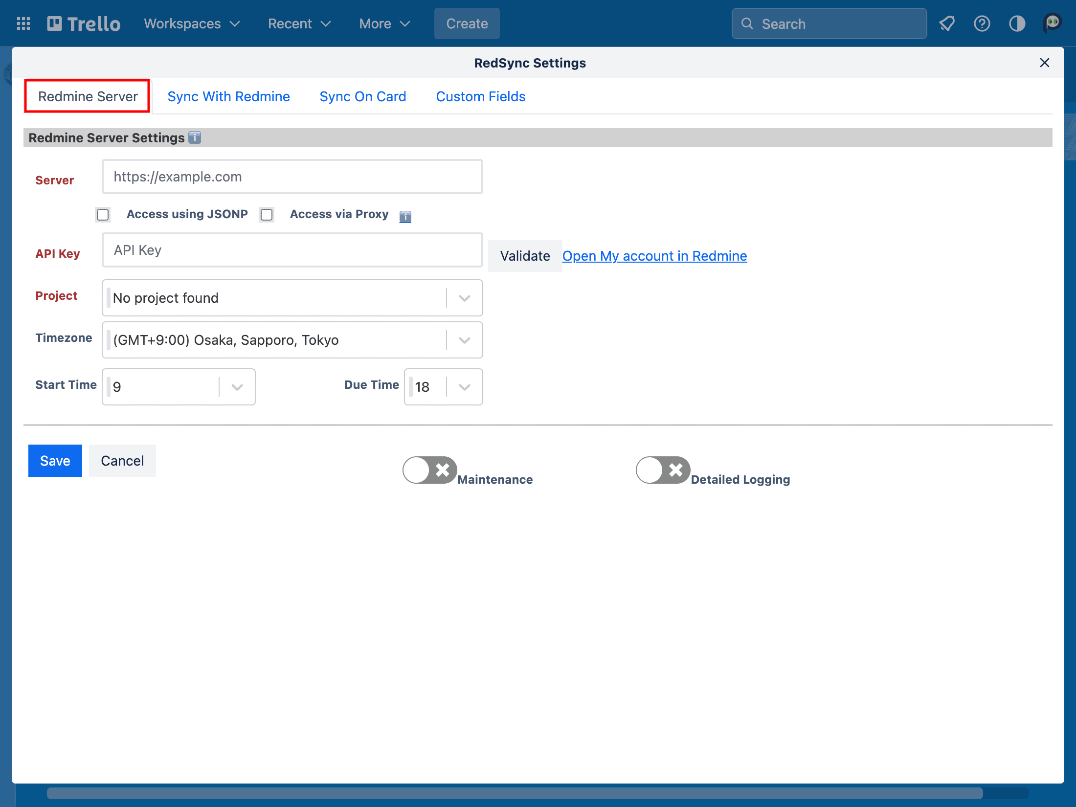Viewport: 1076px width, 807px height.
Task: Expand the Timezone dropdown
Action: [464, 339]
